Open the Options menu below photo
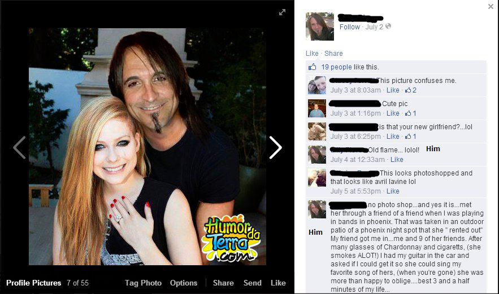 184,283
